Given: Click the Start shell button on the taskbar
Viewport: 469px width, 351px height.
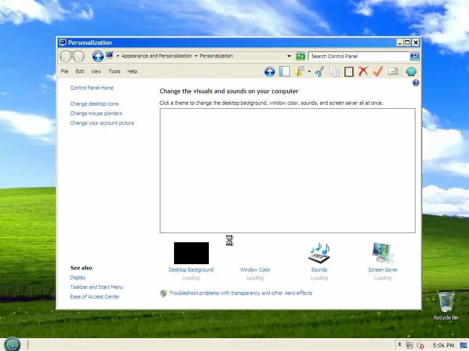Looking at the screenshot, I should (12, 344).
